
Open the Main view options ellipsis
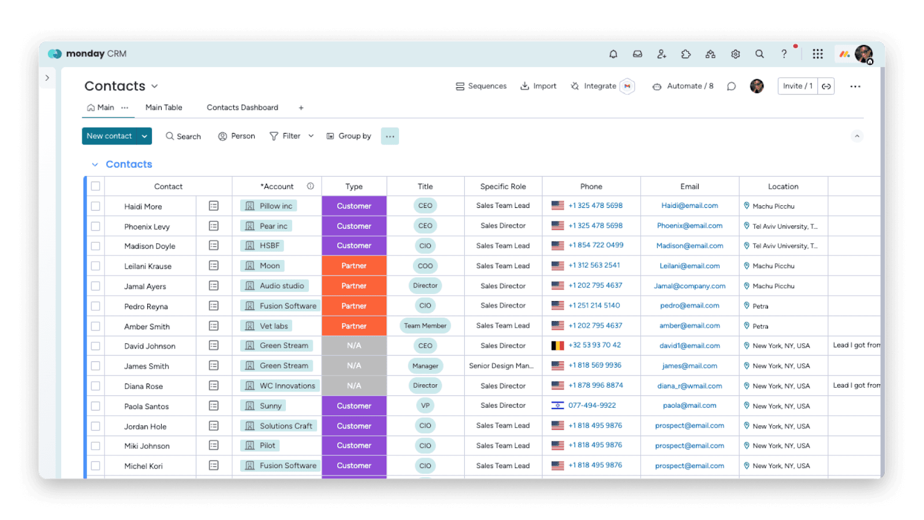(x=125, y=107)
